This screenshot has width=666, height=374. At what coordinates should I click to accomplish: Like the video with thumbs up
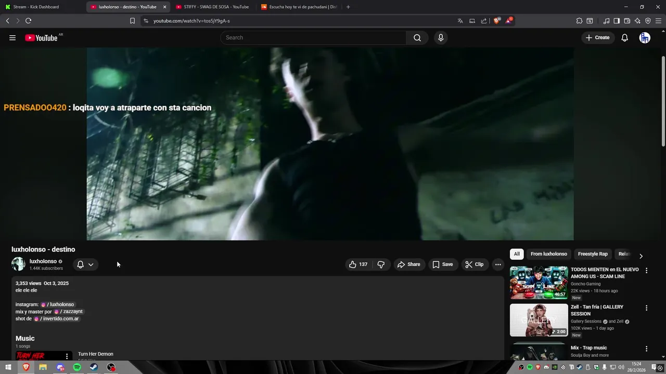[358, 264]
